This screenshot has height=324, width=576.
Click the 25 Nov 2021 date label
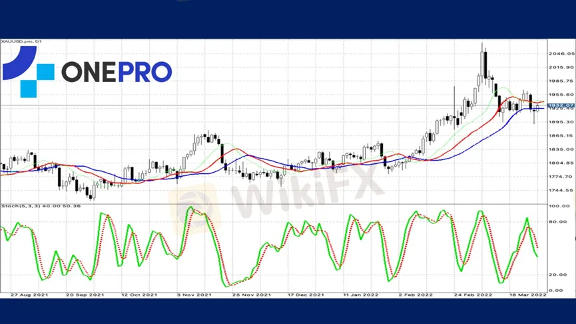point(251,295)
